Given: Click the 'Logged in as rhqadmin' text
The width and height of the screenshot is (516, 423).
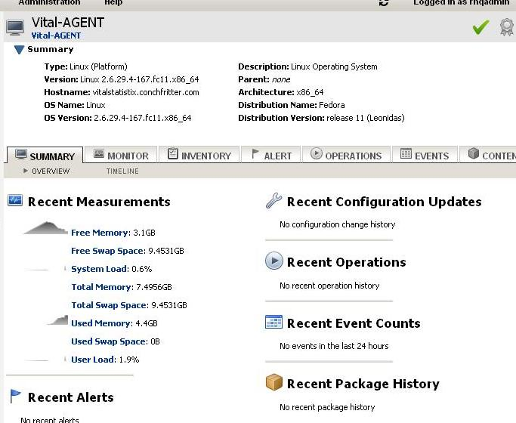Looking at the screenshot, I should (462, 2).
